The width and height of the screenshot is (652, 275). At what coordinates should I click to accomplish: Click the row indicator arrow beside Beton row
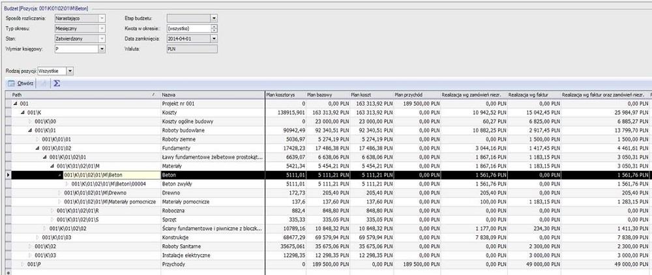tap(7, 175)
